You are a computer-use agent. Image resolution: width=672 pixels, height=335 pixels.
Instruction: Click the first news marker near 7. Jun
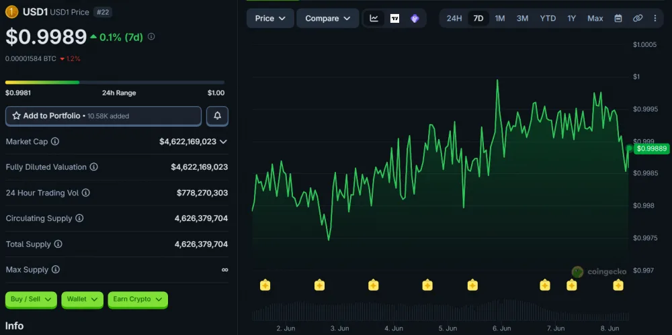pyautogui.click(x=545, y=285)
